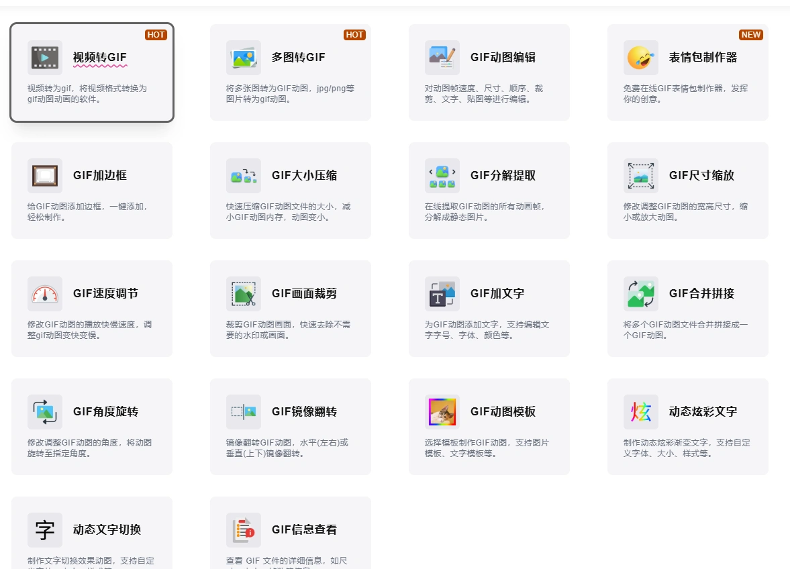Click the 动态炫彩文字 colorful 炫 icon
The height and width of the screenshot is (569, 790).
(x=640, y=412)
